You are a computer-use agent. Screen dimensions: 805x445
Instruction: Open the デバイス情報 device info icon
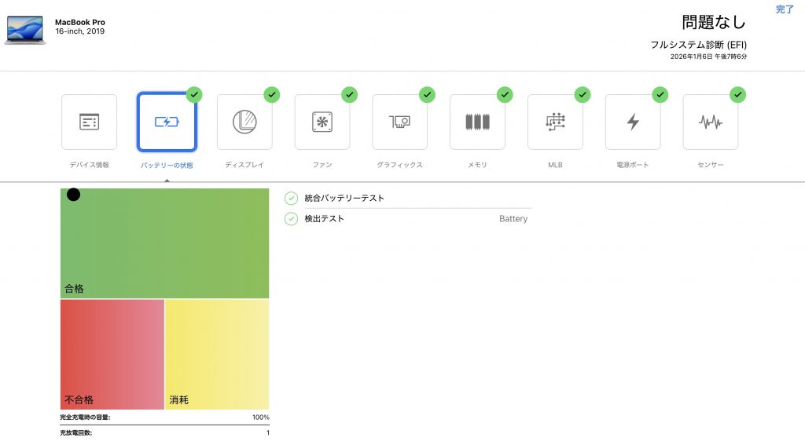point(89,122)
